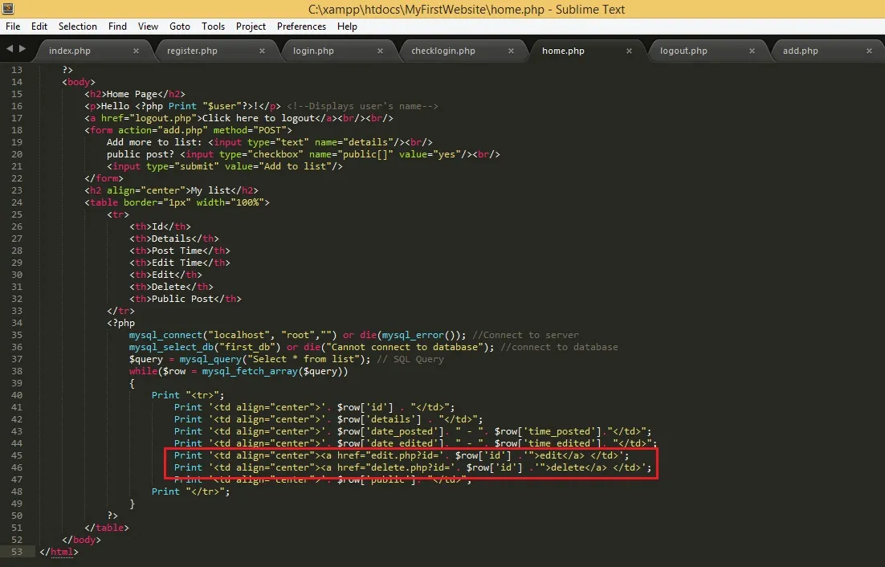Screen dimensions: 885x567
Task: Close the checklogin.php tab
Action: pos(511,51)
